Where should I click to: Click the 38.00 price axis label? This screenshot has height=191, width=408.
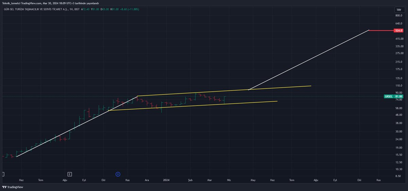coord(399,123)
